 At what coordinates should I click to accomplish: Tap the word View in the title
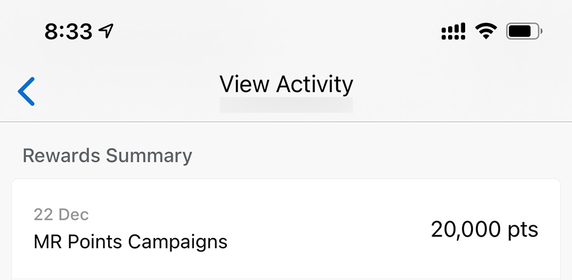pos(245,83)
